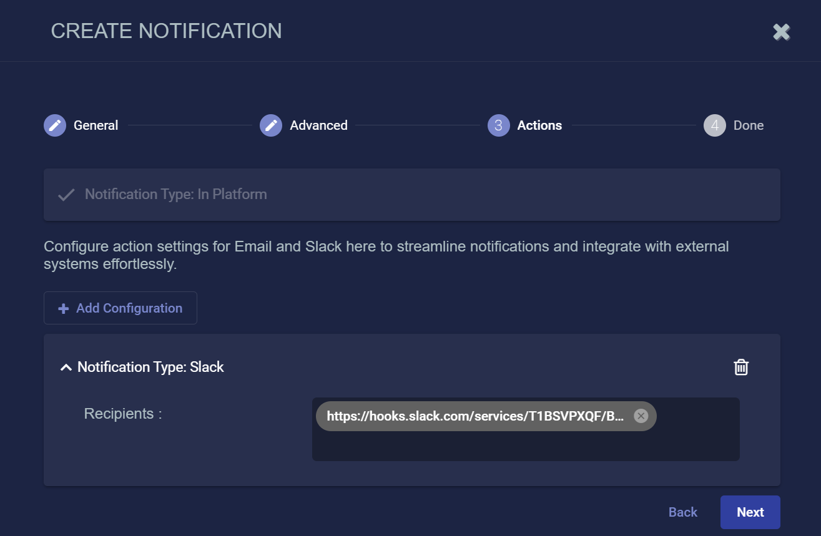
Task: Click the Advanced step pencil icon
Action: click(271, 125)
